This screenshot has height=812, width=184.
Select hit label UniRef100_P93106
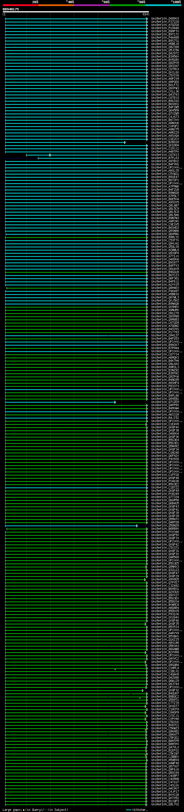(x=165, y=614)
